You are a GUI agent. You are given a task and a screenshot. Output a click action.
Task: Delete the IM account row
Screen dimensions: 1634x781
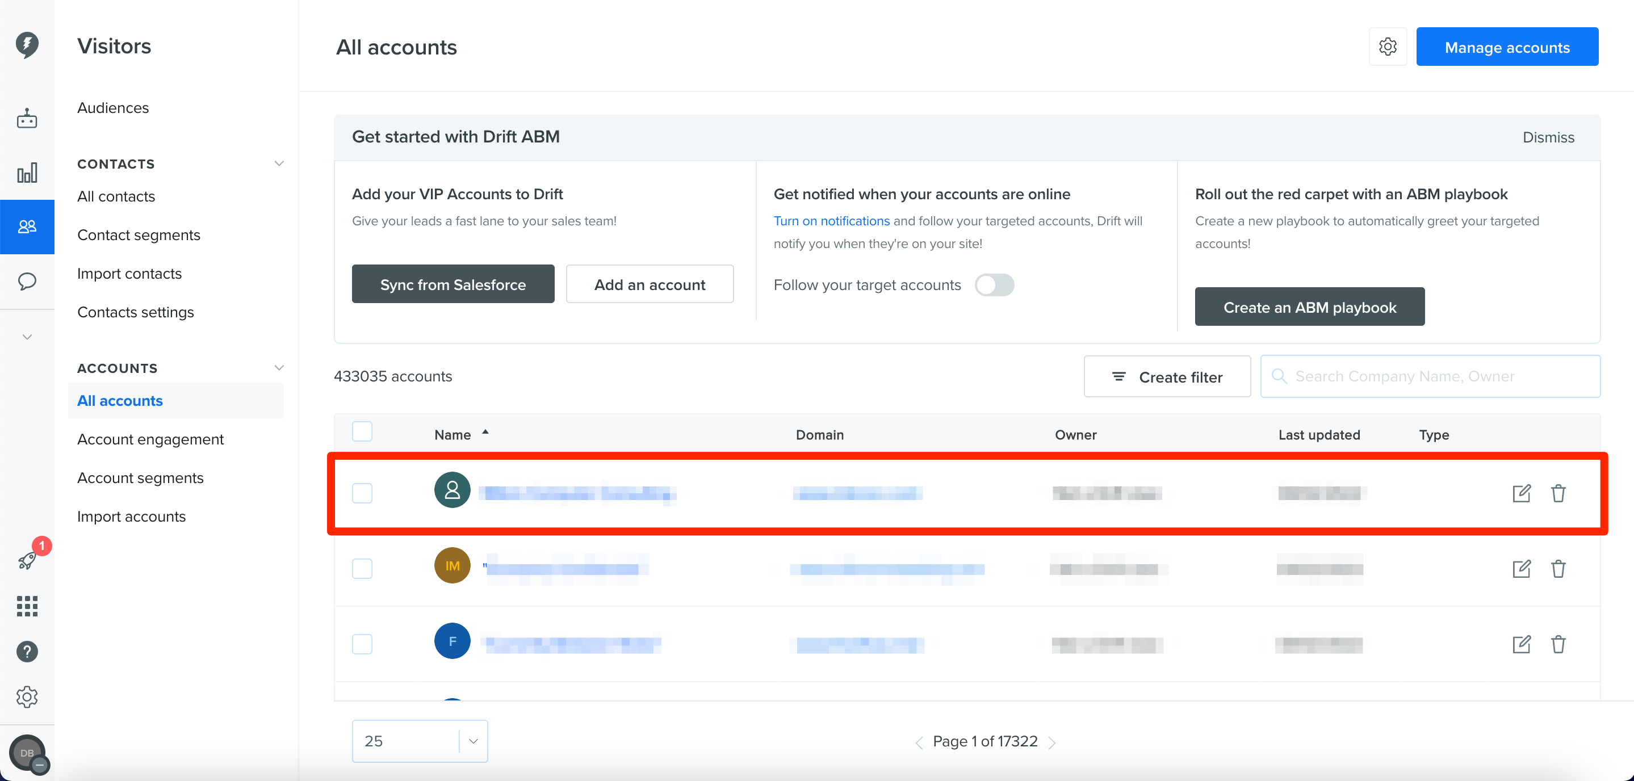click(x=1558, y=569)
